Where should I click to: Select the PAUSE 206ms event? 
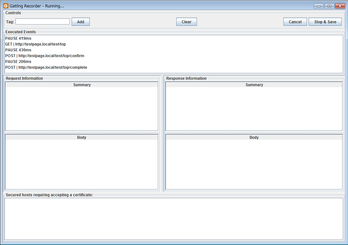point(174,61)
